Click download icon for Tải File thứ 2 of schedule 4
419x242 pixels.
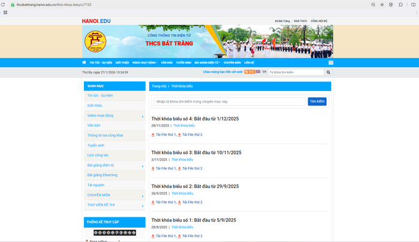(180, 135)
